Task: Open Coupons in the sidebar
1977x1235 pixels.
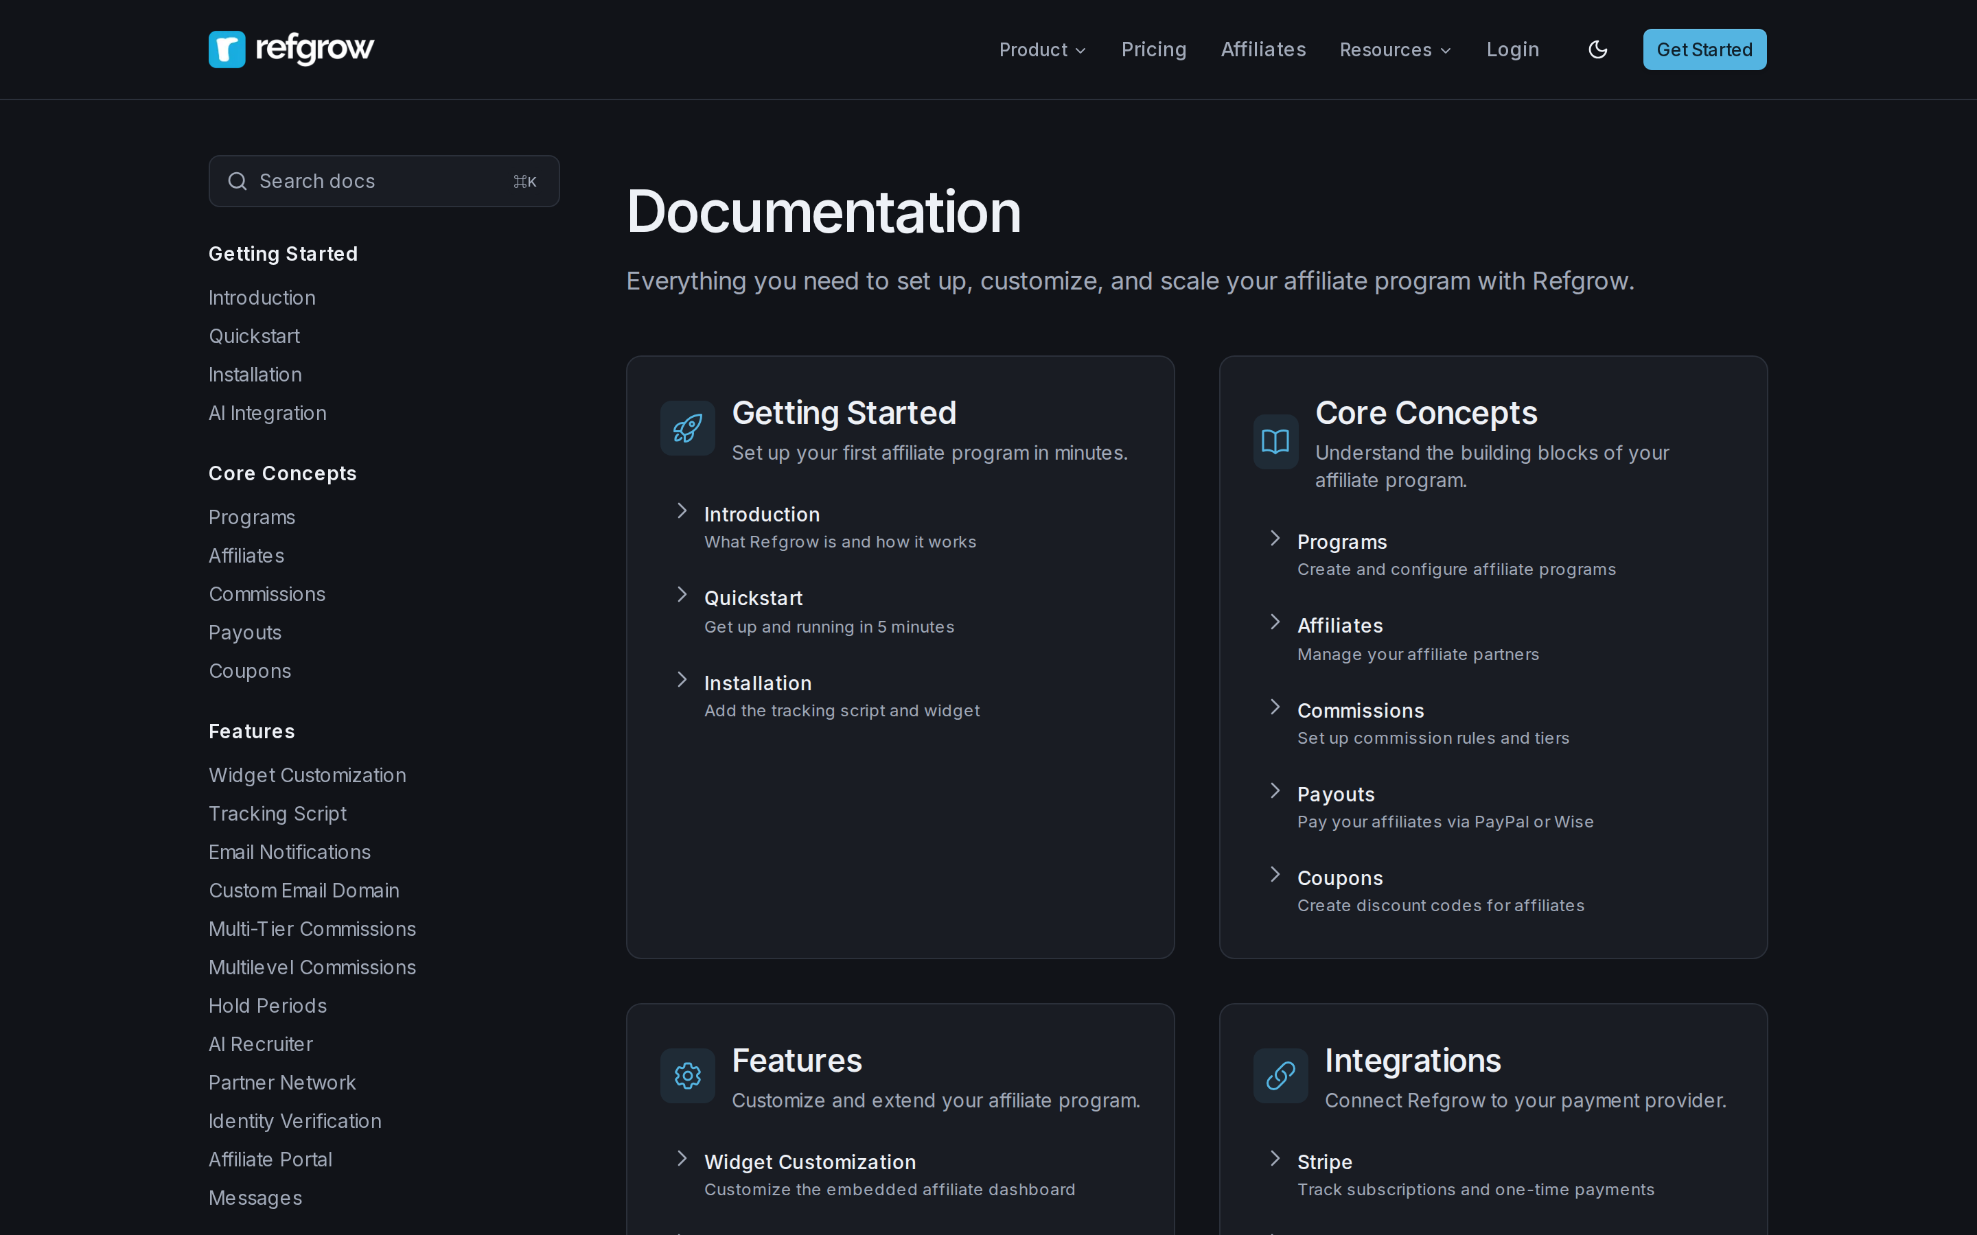Action: [x=249, y=672]
